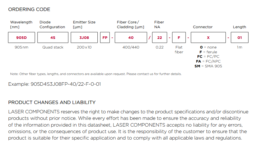This screenshot has height=148, width=255.
Task: Click the PRODUCT CHANGES AND LIABILITY heading
Action: pos(52,102)
